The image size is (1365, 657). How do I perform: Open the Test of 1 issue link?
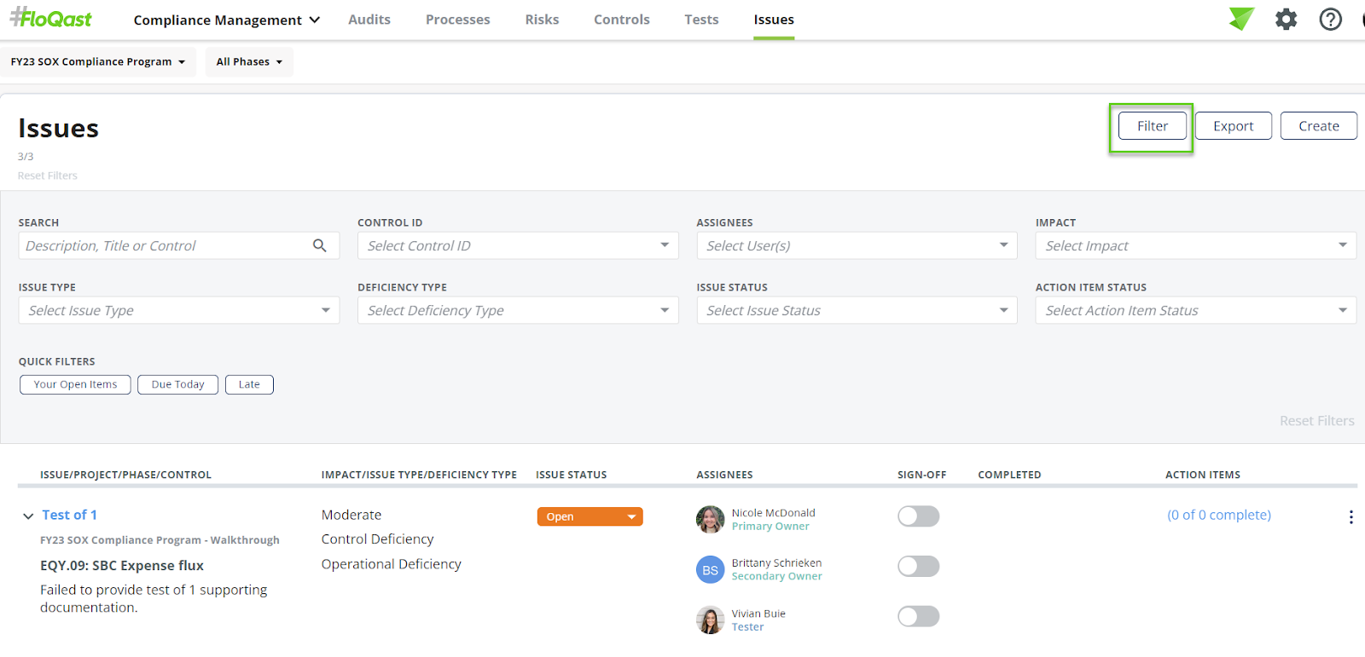[x=69, y=515]
